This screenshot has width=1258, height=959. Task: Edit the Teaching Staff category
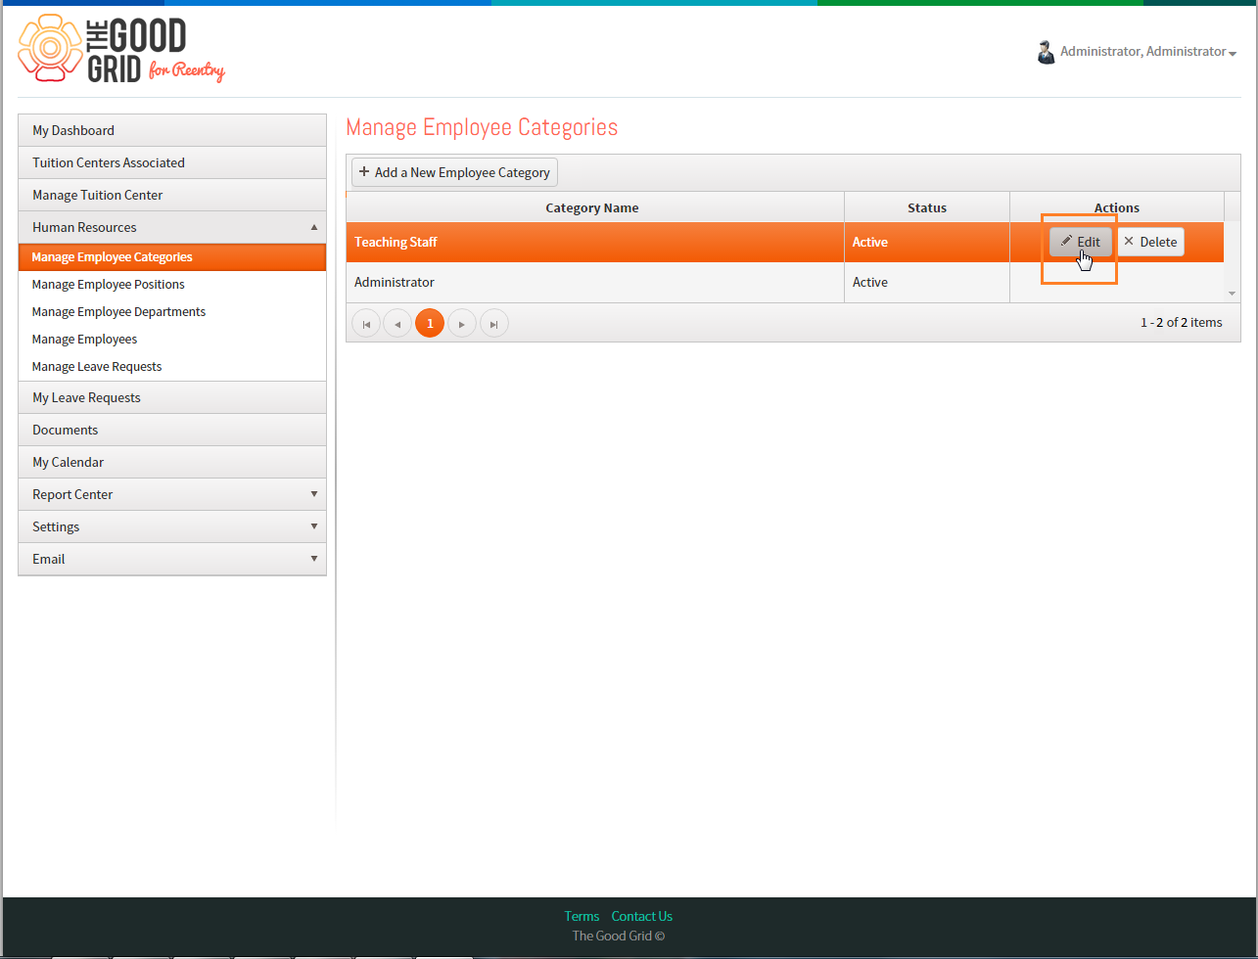[1081, 242]
